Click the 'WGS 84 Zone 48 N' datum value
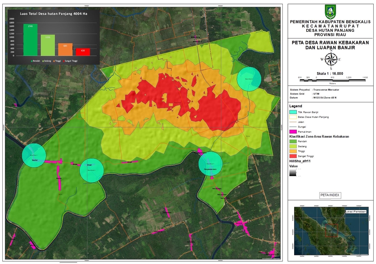 click(x=325, y=98)
